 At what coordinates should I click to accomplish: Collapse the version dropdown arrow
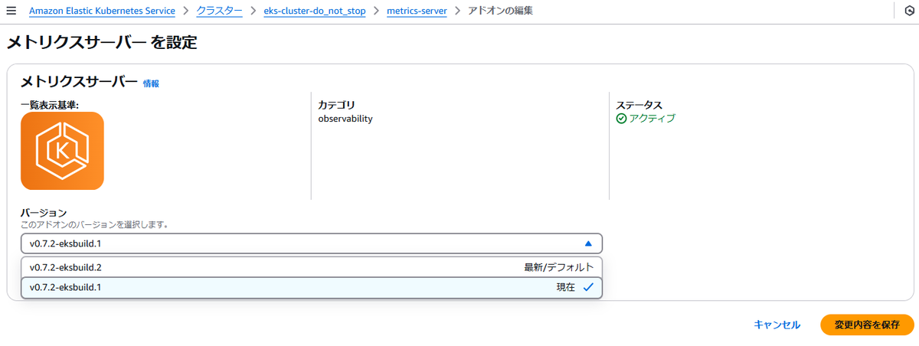click(588, 243)
